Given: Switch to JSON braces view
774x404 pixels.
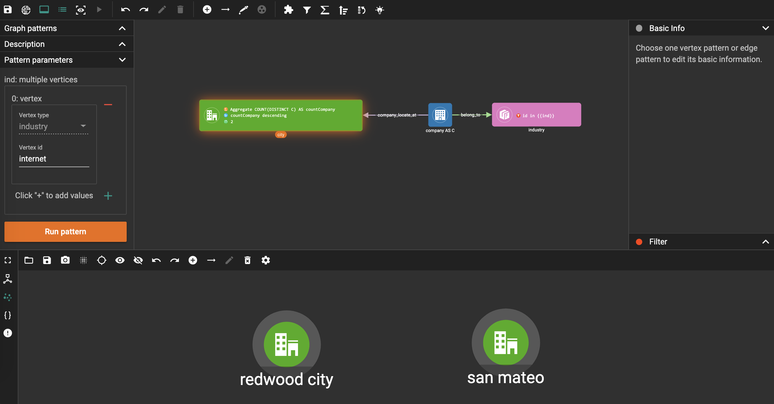Looking at the screenshot, I should coord(8,315).
